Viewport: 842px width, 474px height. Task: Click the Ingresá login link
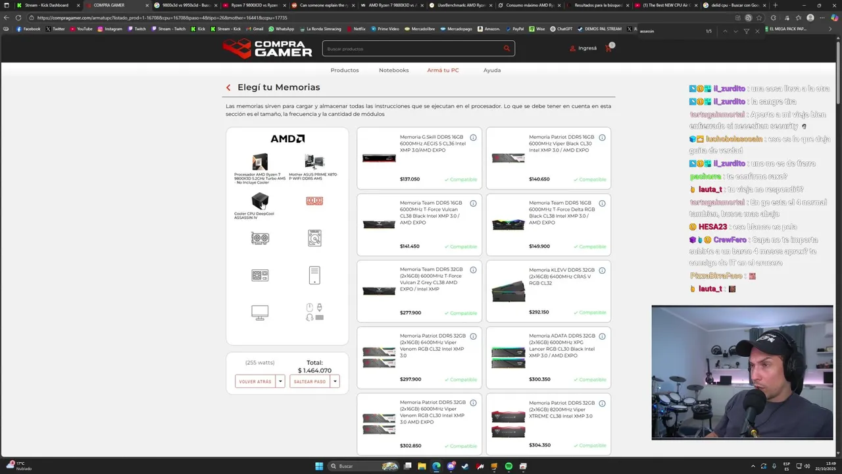click(x=587, y=49)
